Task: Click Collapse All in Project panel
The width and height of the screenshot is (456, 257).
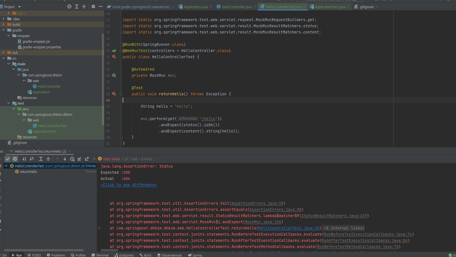Action: pyautogui.click(x=84, y=6)
